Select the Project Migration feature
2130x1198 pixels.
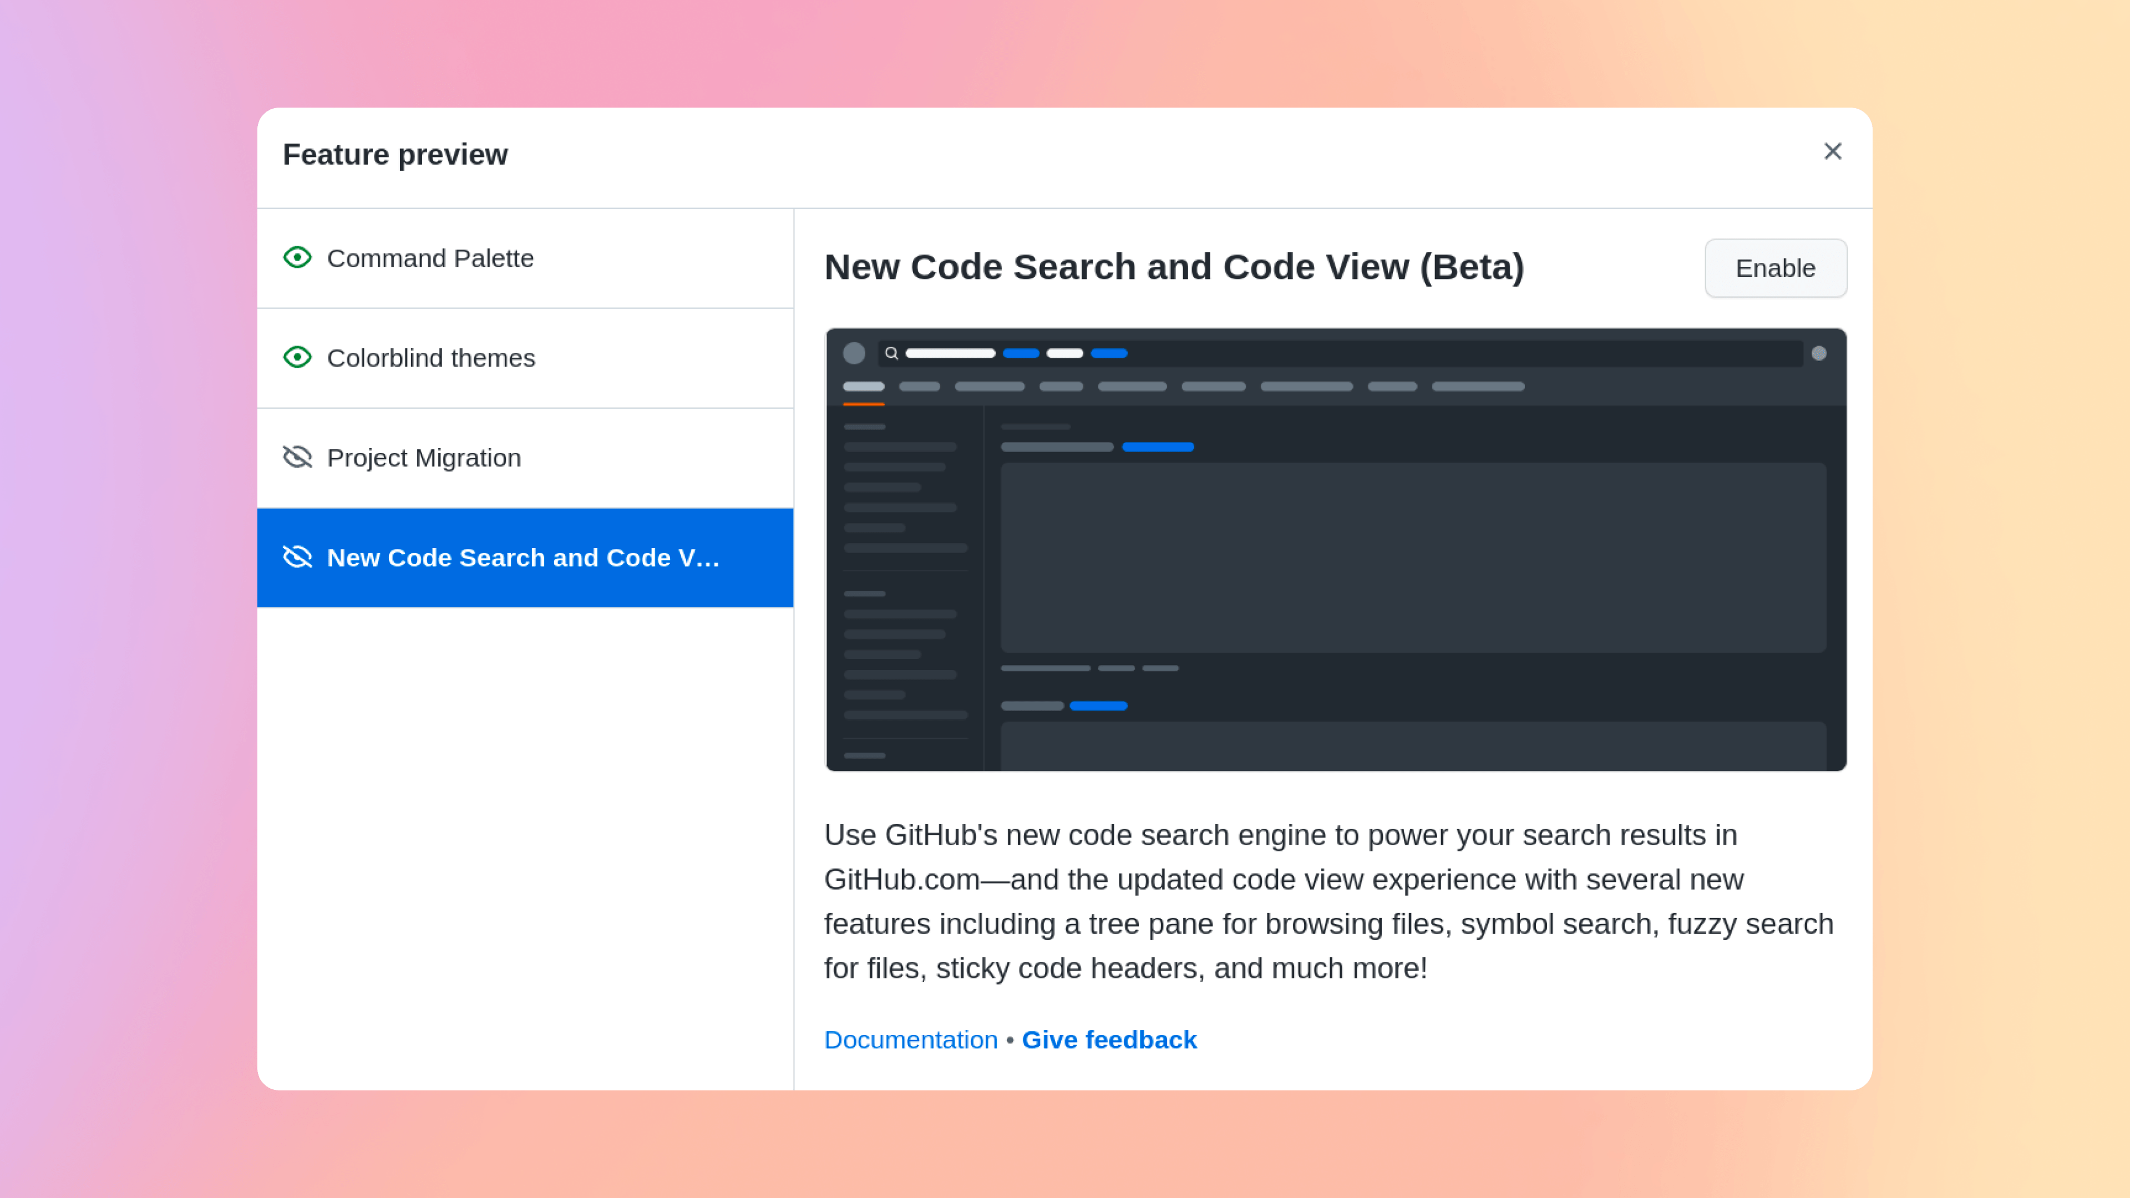click(423, 458)
